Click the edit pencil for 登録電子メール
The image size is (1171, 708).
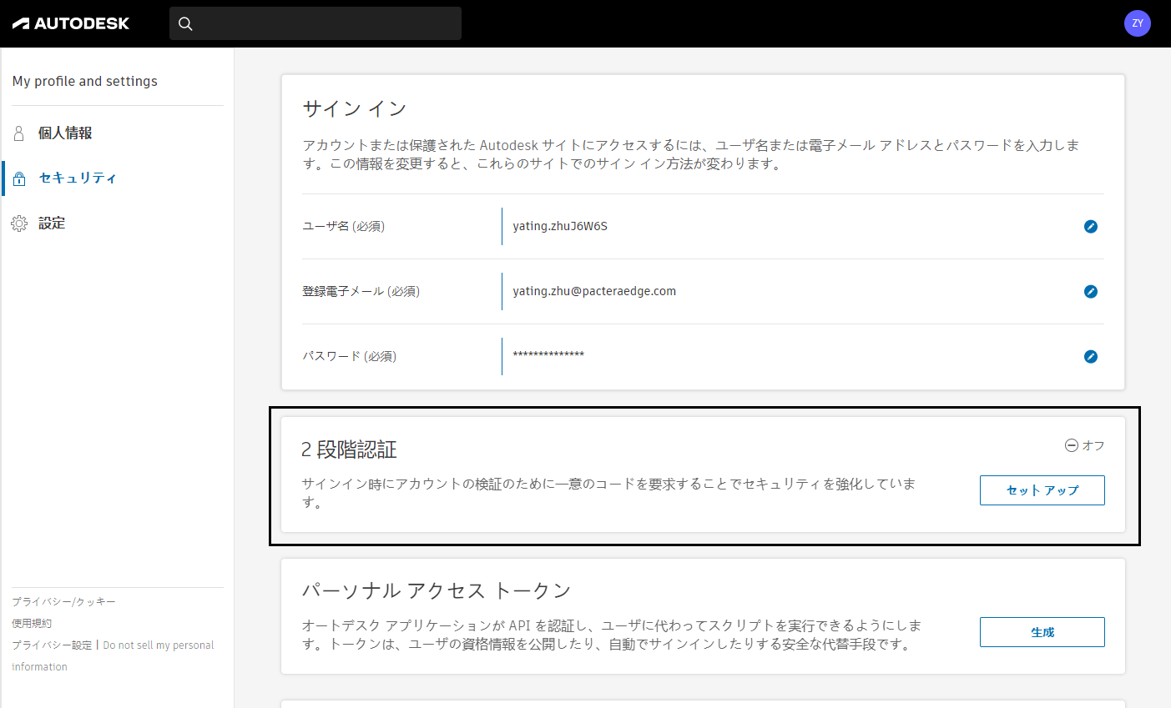click(x=1090, y=292)
